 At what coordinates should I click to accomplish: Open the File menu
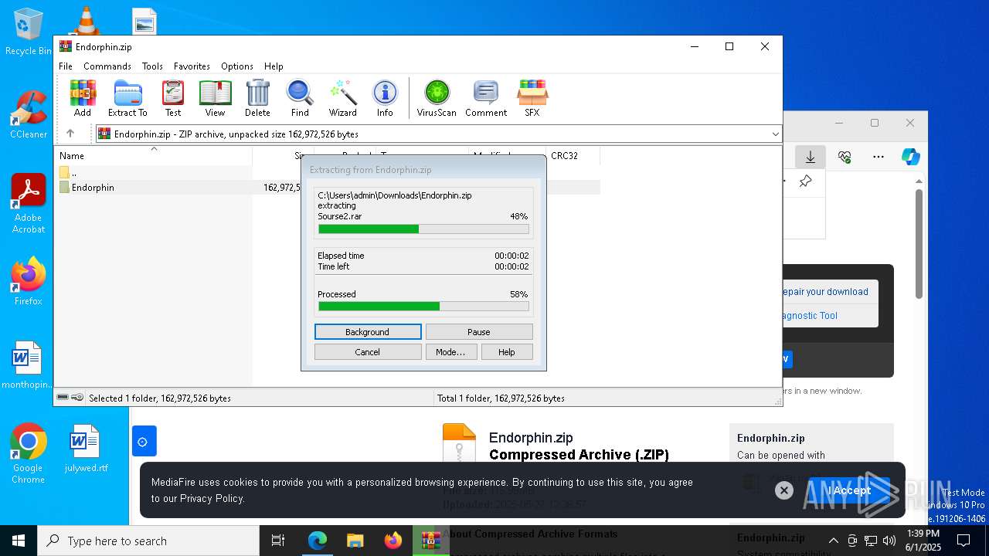coord(66,66)
